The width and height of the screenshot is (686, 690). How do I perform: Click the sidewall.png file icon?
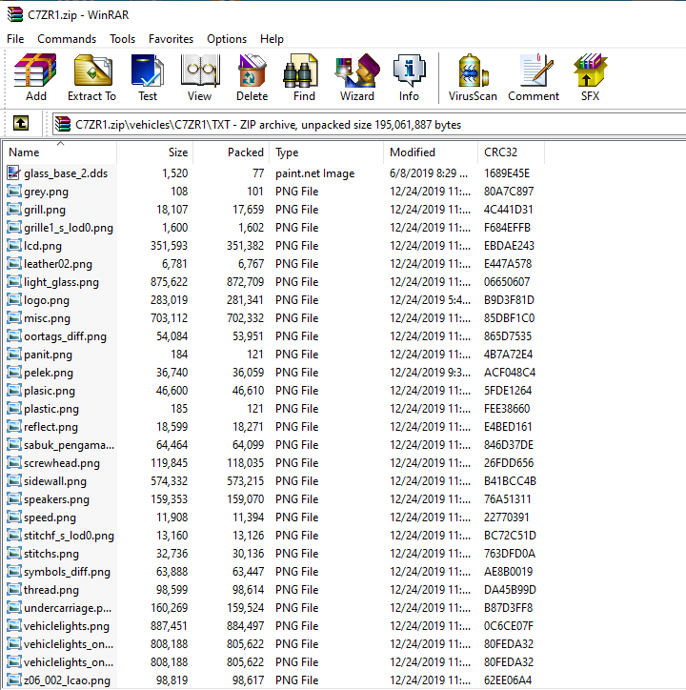14,481
